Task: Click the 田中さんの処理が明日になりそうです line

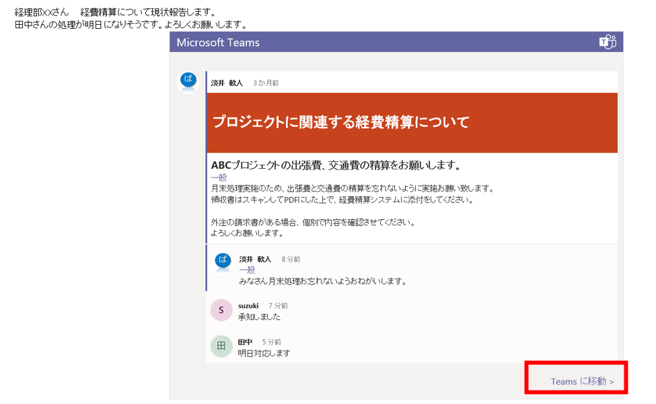Action: pyautogui.click(x=131, y=25)
